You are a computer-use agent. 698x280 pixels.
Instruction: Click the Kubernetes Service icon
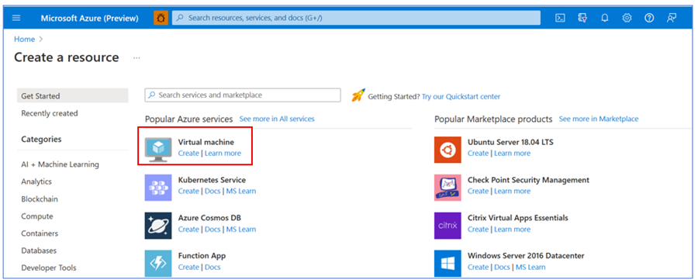[158, 188]
